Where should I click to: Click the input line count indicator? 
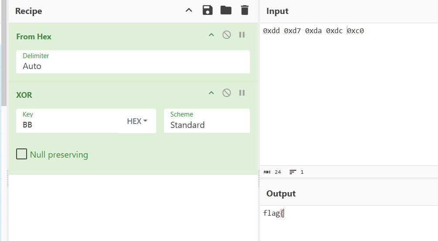[x=296, y=172]
